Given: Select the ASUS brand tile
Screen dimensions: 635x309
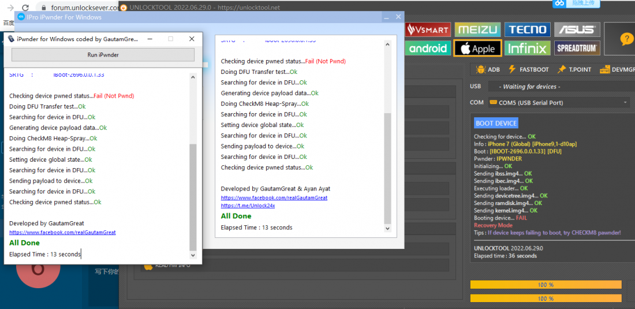Looking at the screenshot, I should tap(577, 29).
